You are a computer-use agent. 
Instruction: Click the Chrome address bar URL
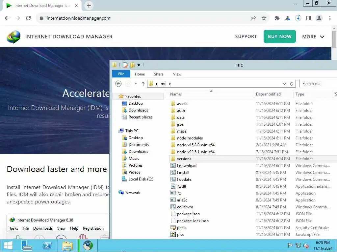(78, 18)
